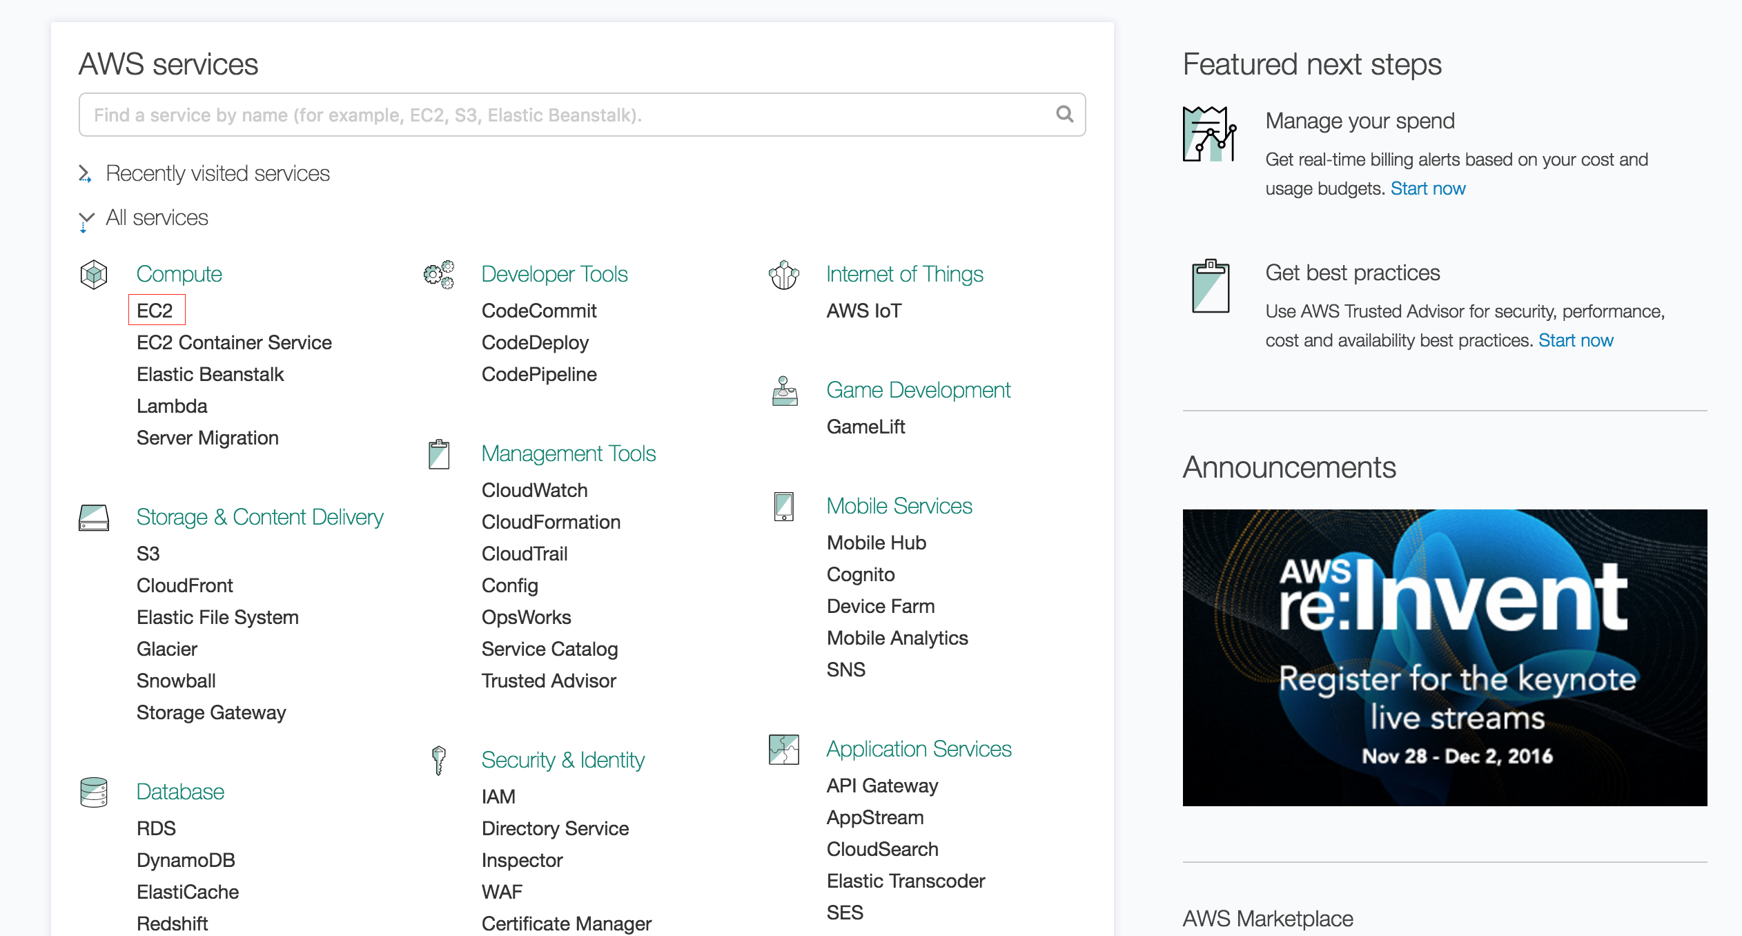This screenshot has height=936, width=1742.
Task: Open the Lambda service
Action: (172, 406)
